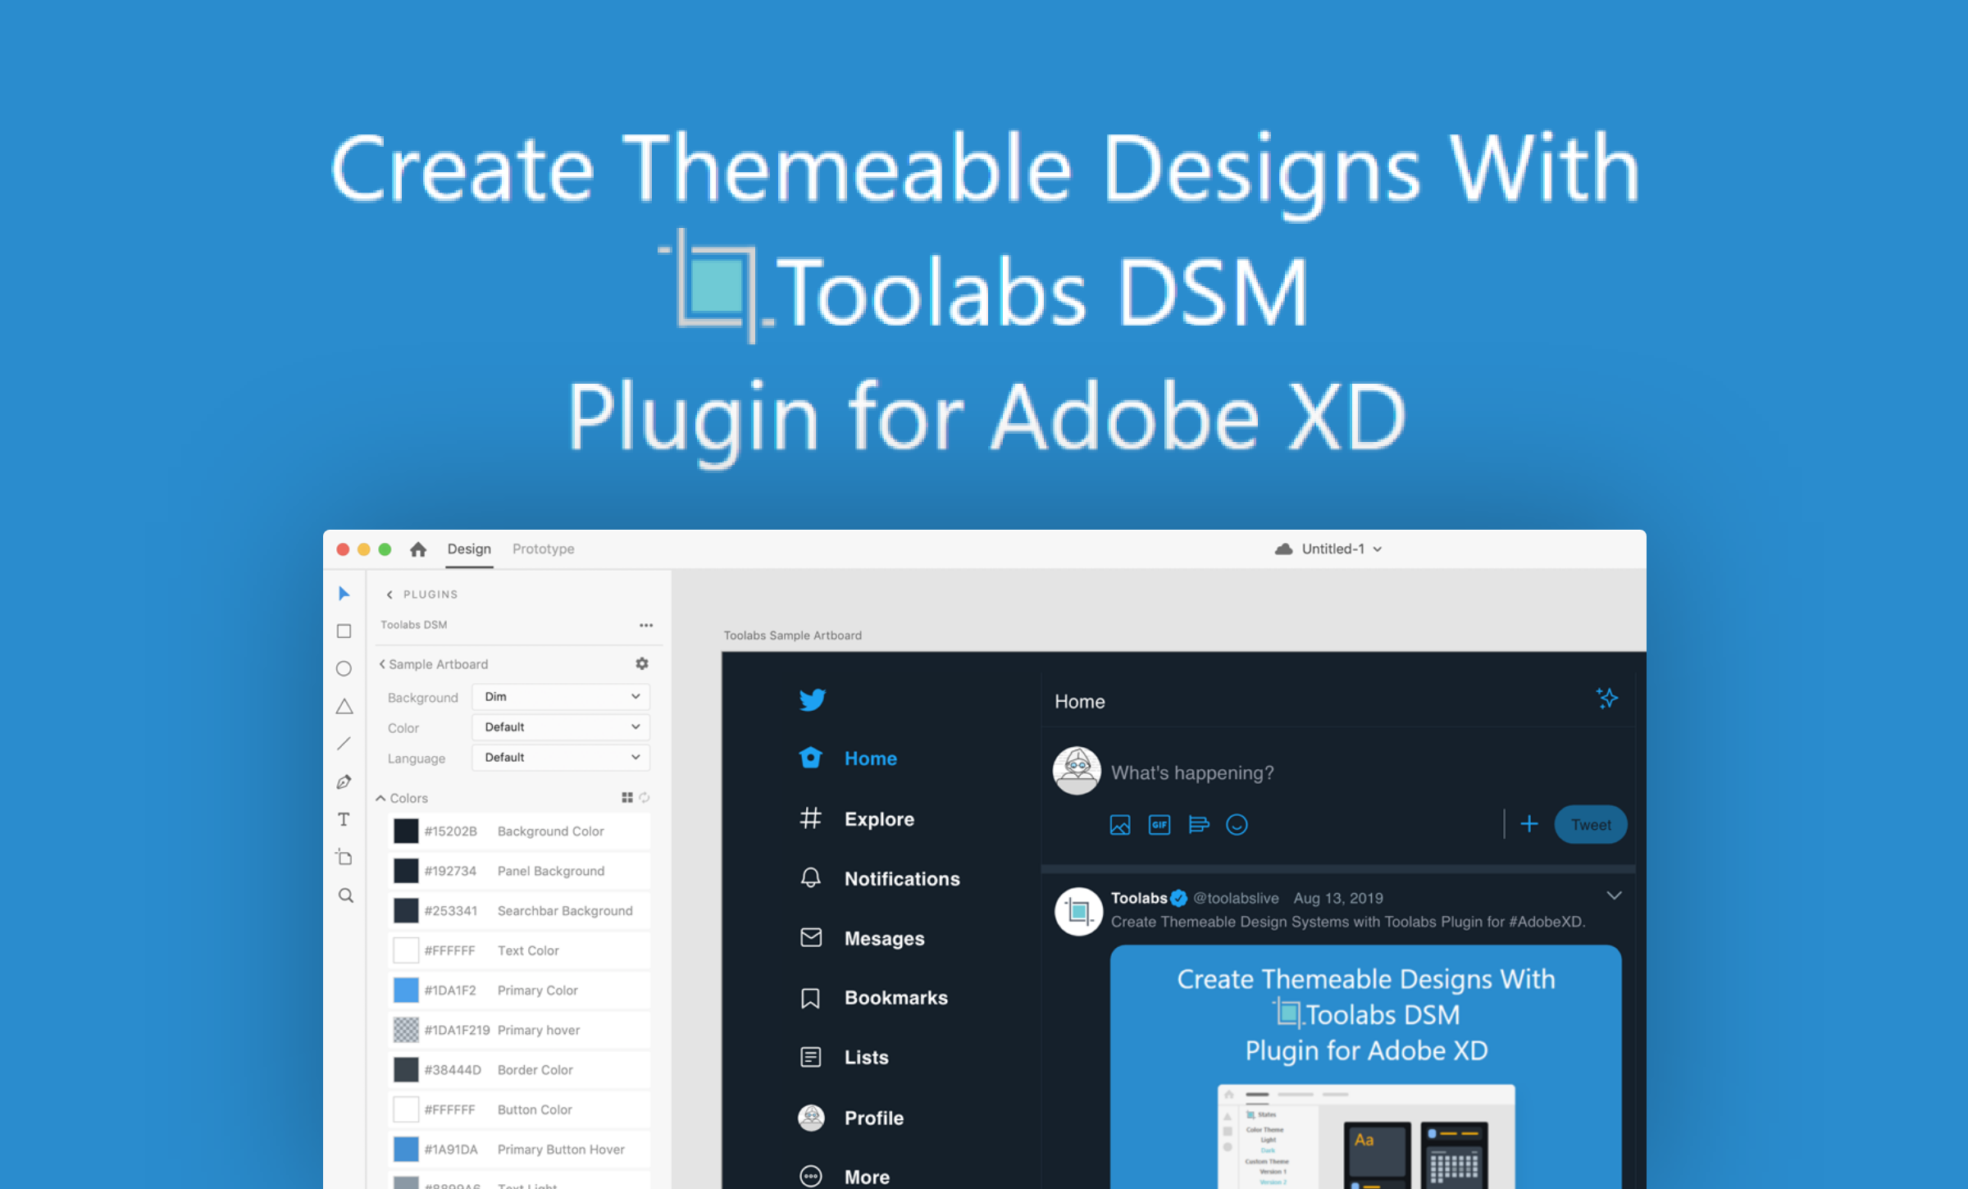Viewport: 1968px width, 1189px height.
Task: Select the Line tool
Action: tap(344, 743)
